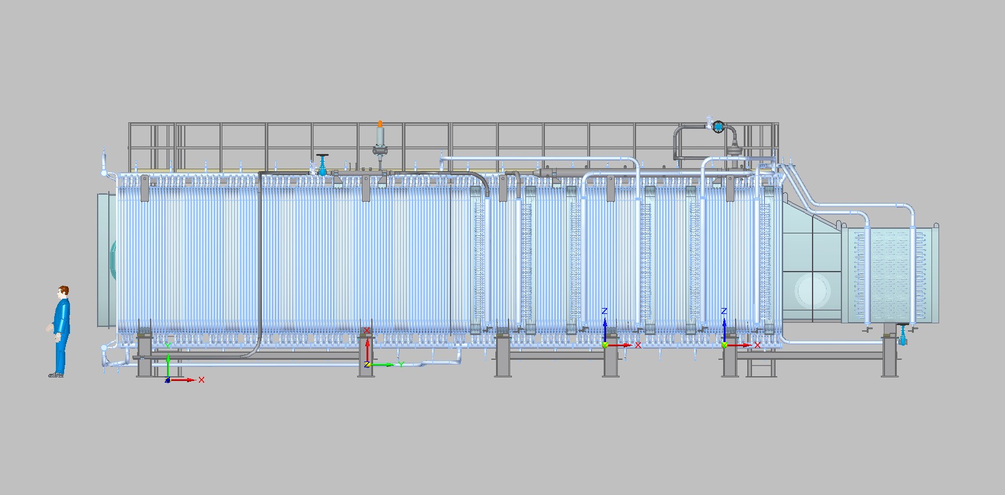Pick the blue handwheel valve atop the boiler
The height and width of the screenshot is (495, 1005).
[x=322, y=165]
